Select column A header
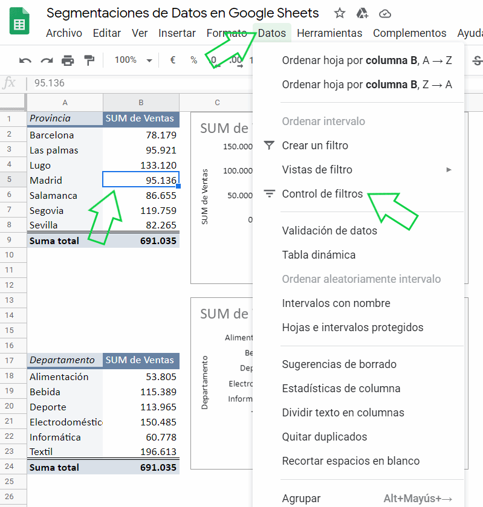This screenshot has width=483, height=507. [x=65, y=103]
